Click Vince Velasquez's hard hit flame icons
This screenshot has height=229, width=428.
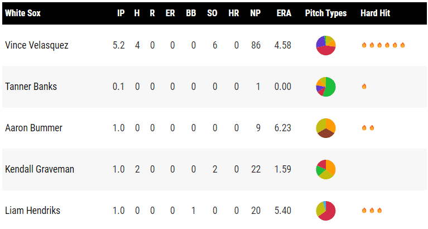pos(383,45)
